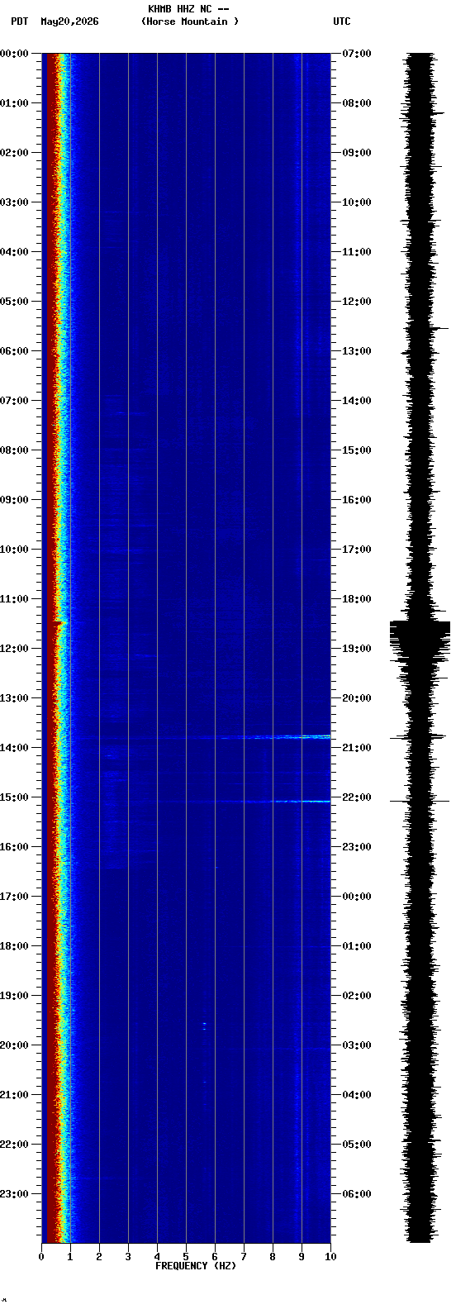
Task: Click the PDT timezone label
Action: coord(19,21)
